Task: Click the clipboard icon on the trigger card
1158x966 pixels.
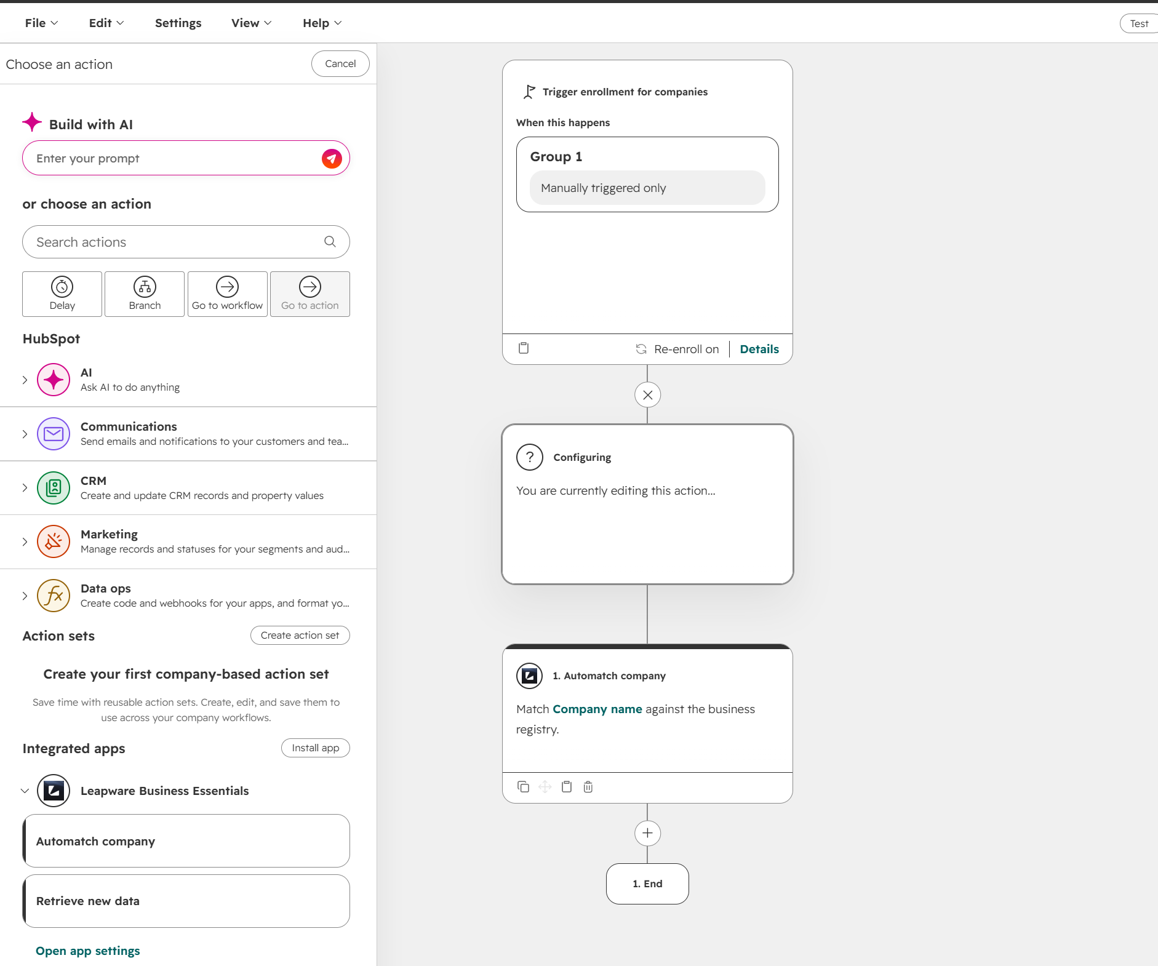Action: tap(524, 348)
